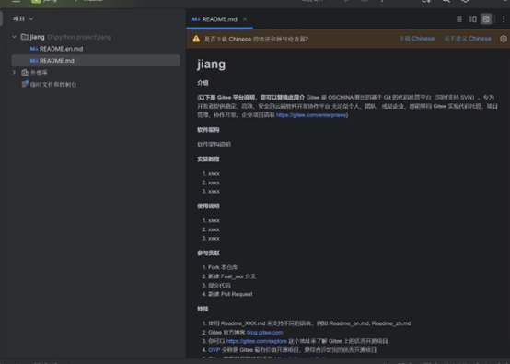Switch to editor-only view mode
This screenshot has height=364, width=510.
coord(459,19)
